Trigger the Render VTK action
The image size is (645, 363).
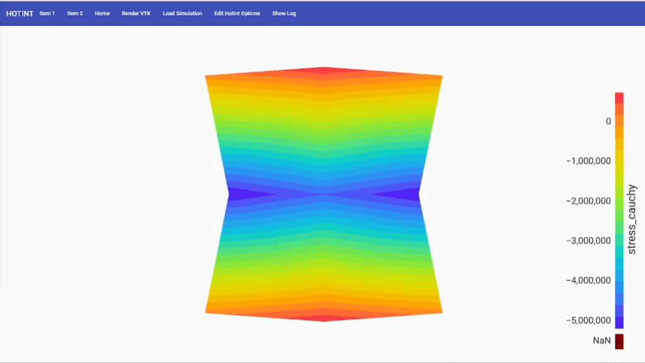coord(136,13)
